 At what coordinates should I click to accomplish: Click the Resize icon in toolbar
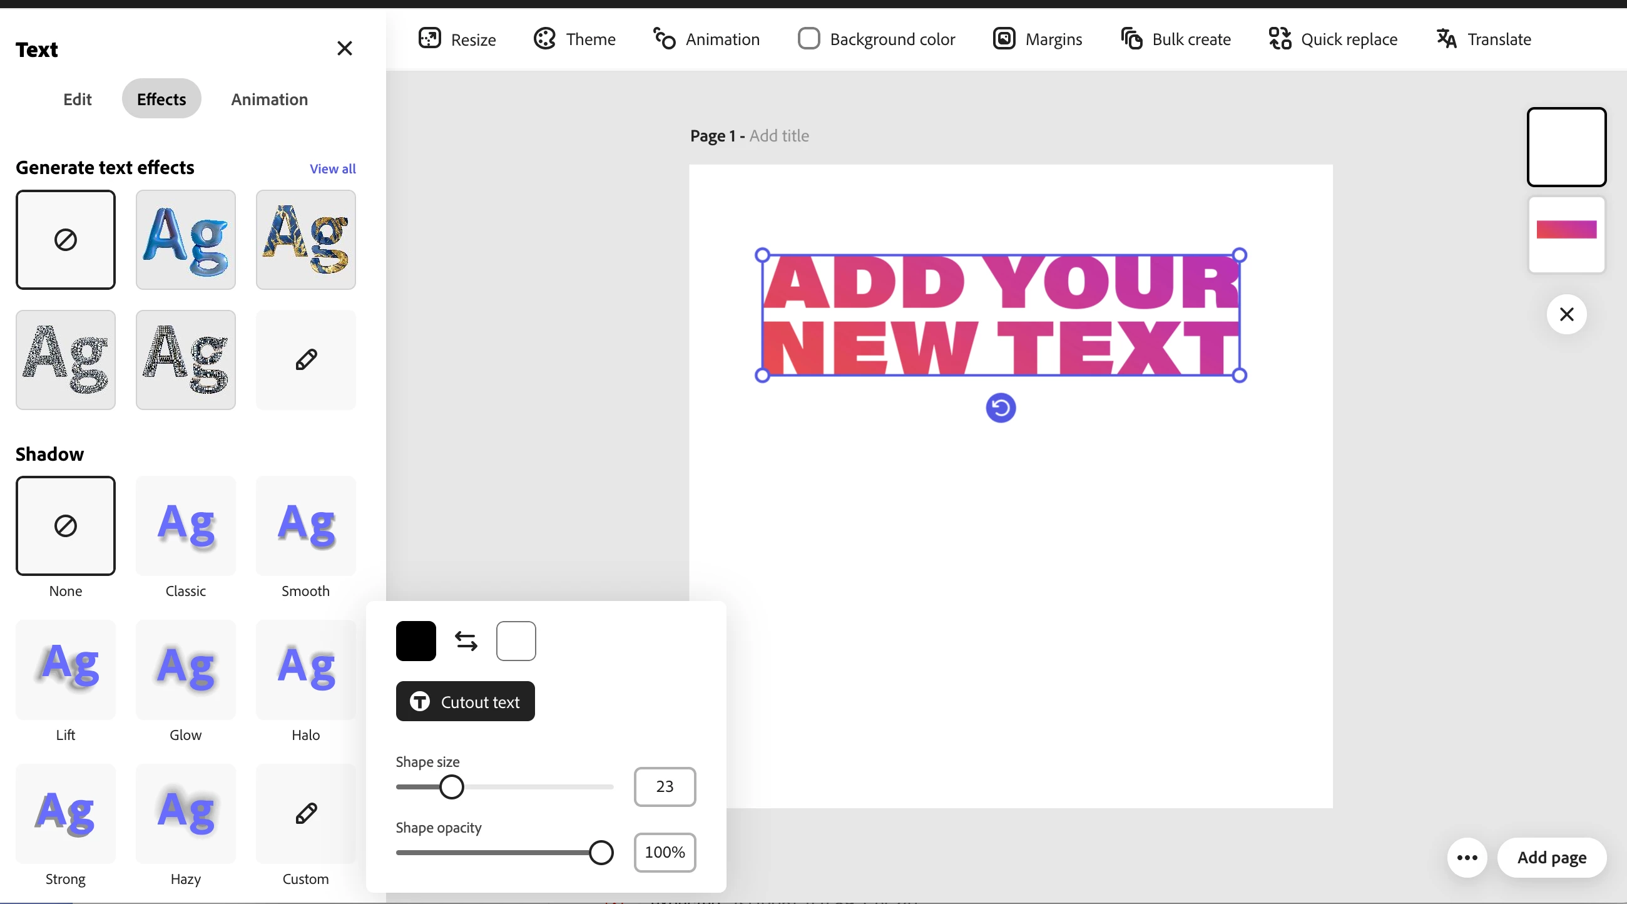click(x=429, y=39)
